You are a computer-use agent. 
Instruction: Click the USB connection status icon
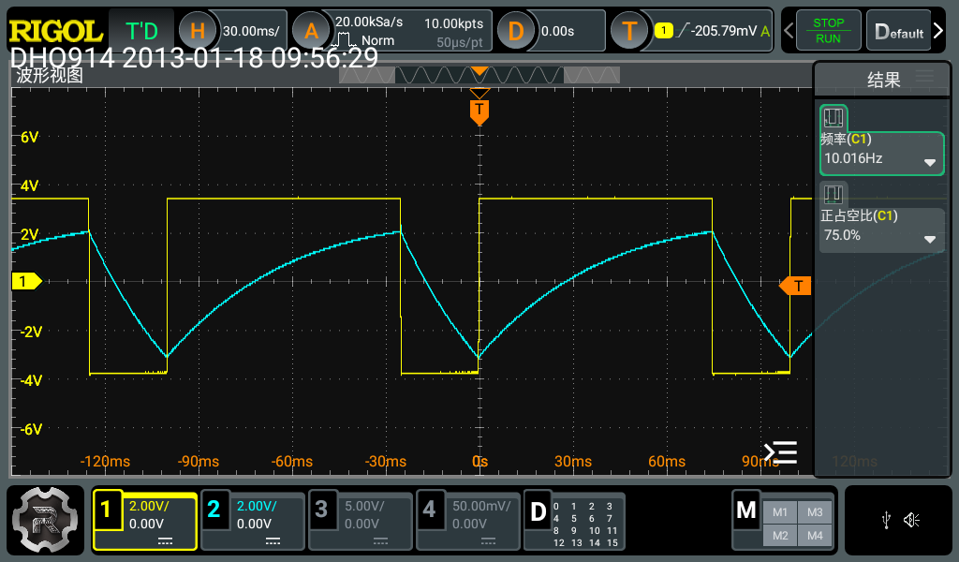(886, 520)
